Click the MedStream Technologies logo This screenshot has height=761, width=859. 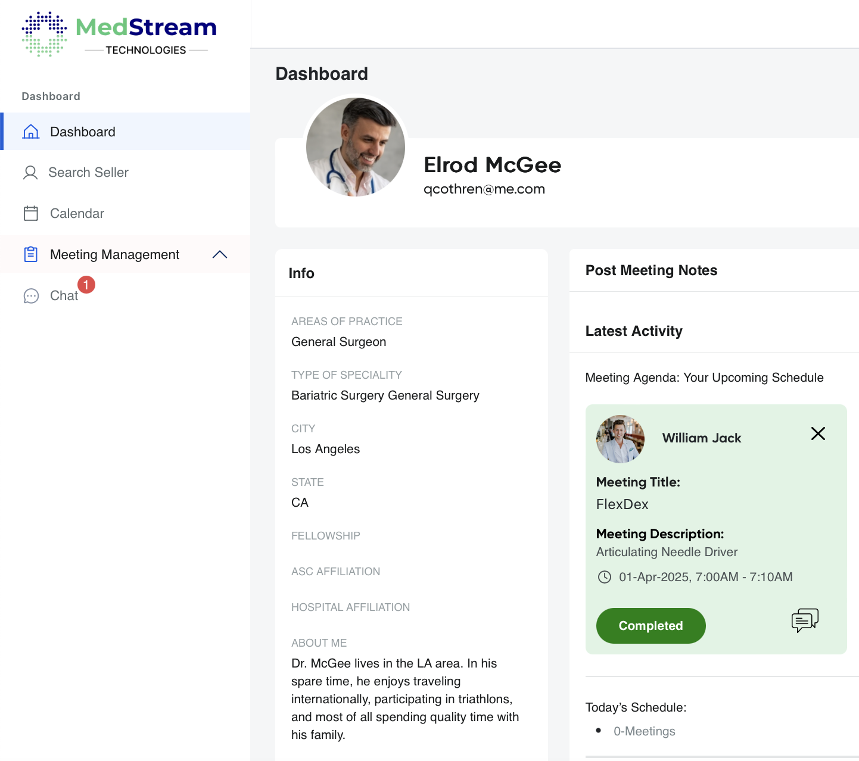coord(119,35)
